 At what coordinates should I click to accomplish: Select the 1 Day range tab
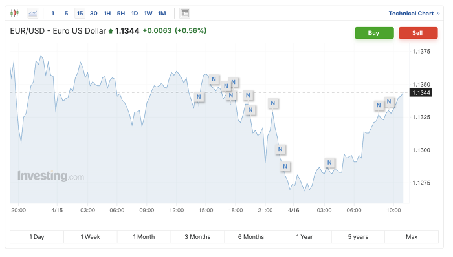pos(37,237)
